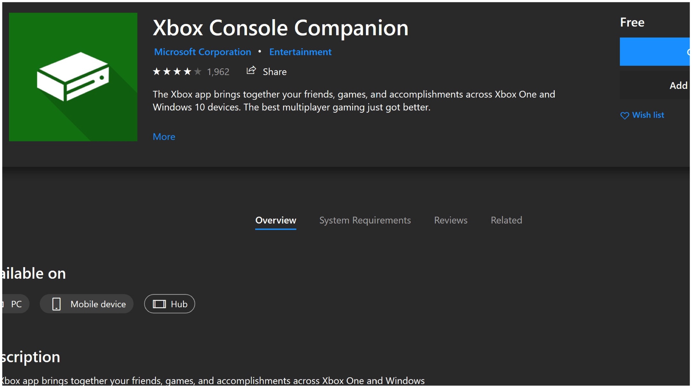Click the mobile phone icon
Viewport: 692px width, 388px height.
56,304
